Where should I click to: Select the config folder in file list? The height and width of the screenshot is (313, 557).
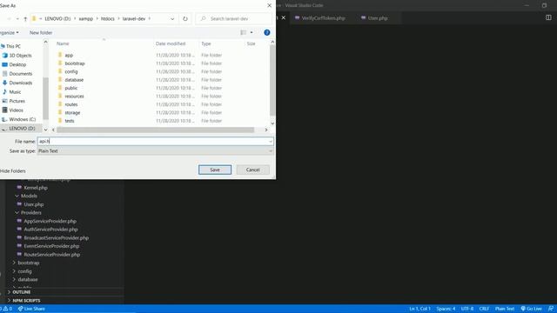[x=71, y=71]
